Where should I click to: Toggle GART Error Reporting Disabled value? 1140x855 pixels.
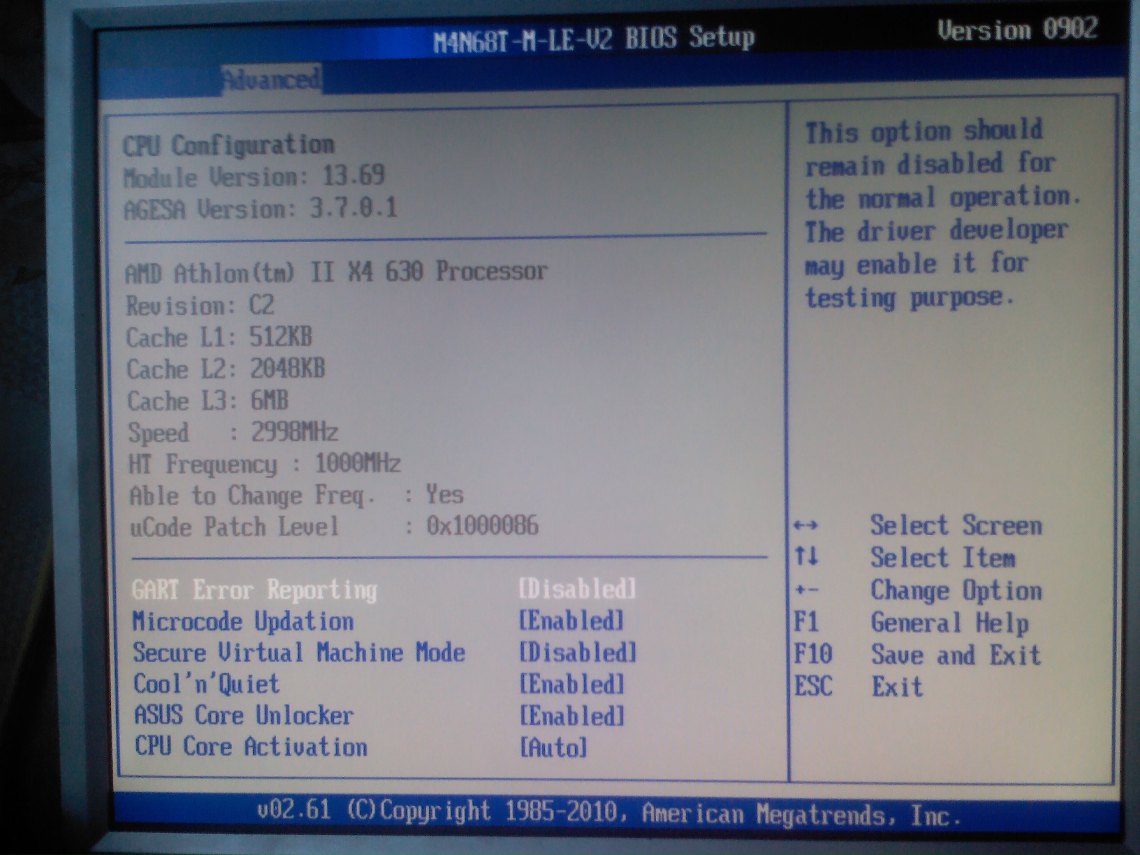tap(577, 588)
